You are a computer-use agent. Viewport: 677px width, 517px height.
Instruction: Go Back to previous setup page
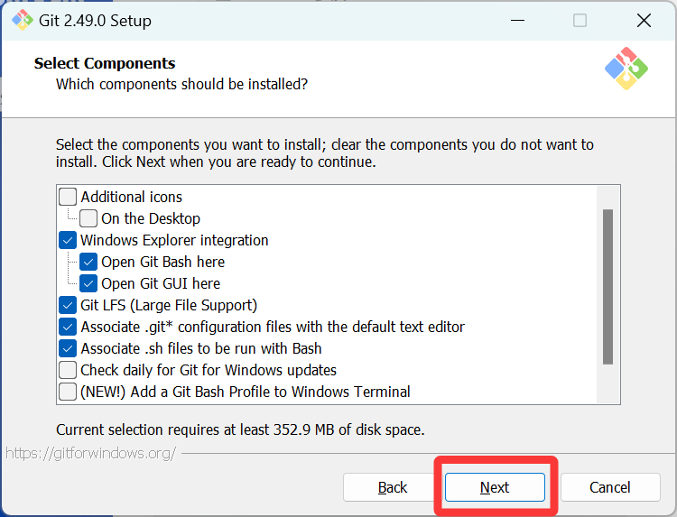point(393,487)
